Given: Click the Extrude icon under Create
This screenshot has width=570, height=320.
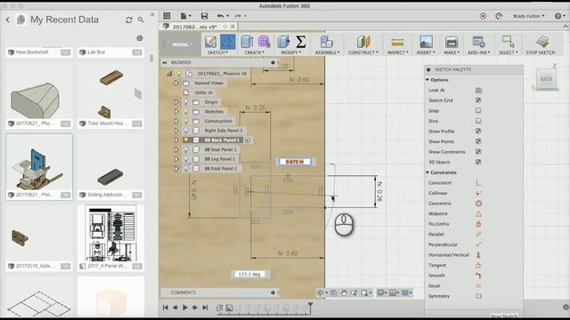Looking at the screenshot, I should tap(247, 42).
